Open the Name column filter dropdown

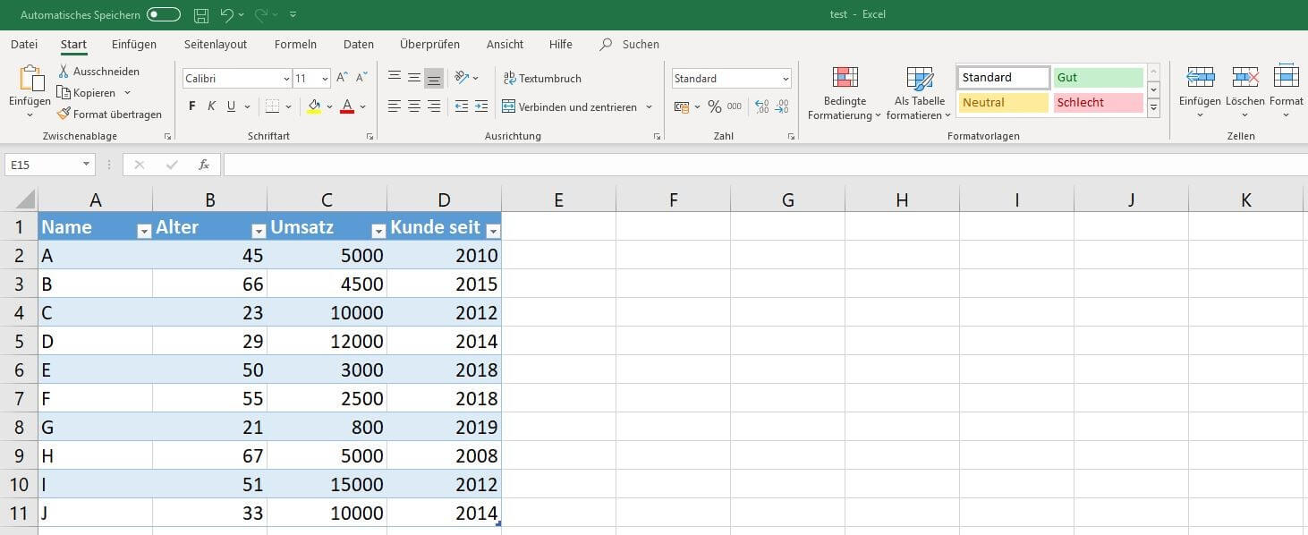pos(143,231)
